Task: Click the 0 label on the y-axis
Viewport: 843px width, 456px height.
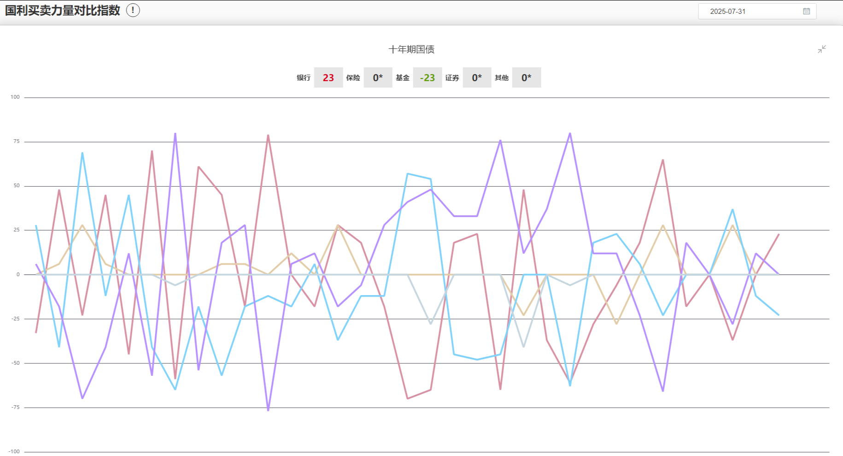Action: [18, 274]
